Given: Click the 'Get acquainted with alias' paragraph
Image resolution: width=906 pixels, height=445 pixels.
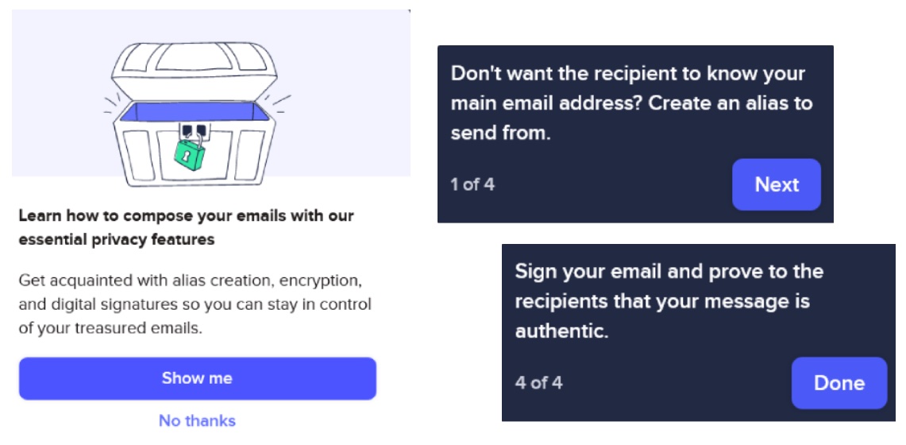Looking at the screenshot, I should coord(195,304).
